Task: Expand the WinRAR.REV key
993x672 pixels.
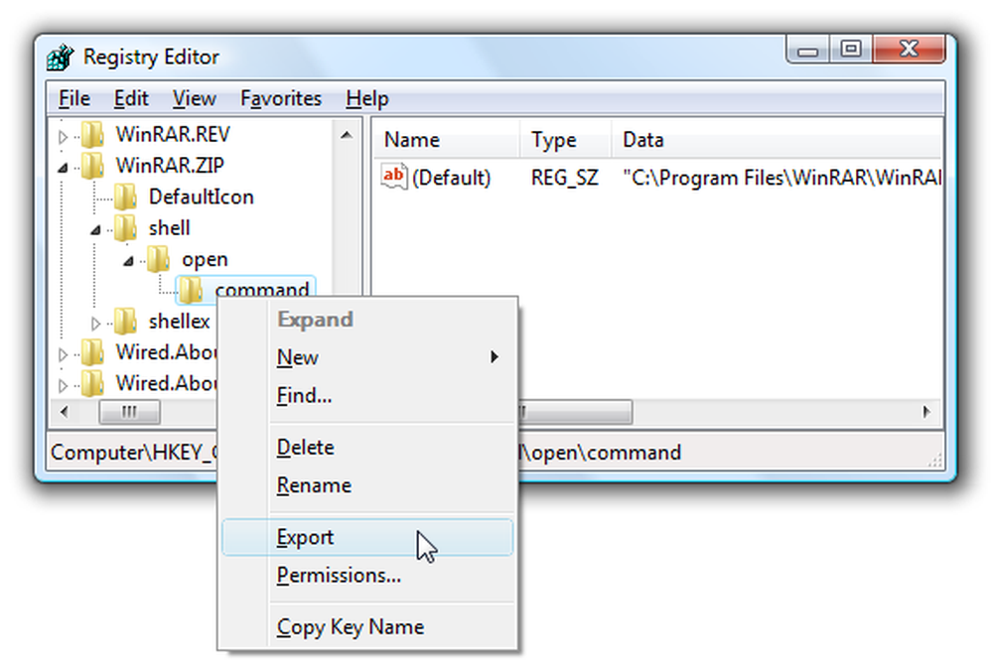Action: [63, 136]
